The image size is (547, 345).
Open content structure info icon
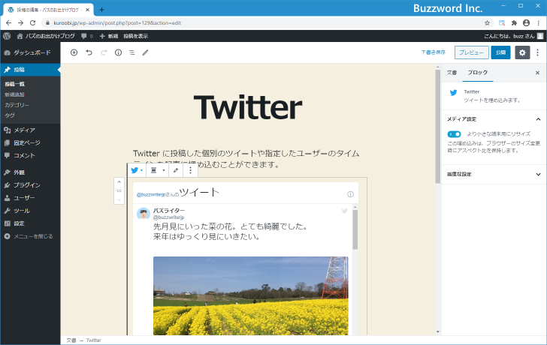click(118, 52)
